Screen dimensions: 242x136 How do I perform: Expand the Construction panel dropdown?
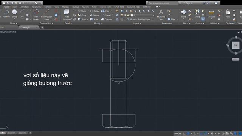[x=46, y=23]
